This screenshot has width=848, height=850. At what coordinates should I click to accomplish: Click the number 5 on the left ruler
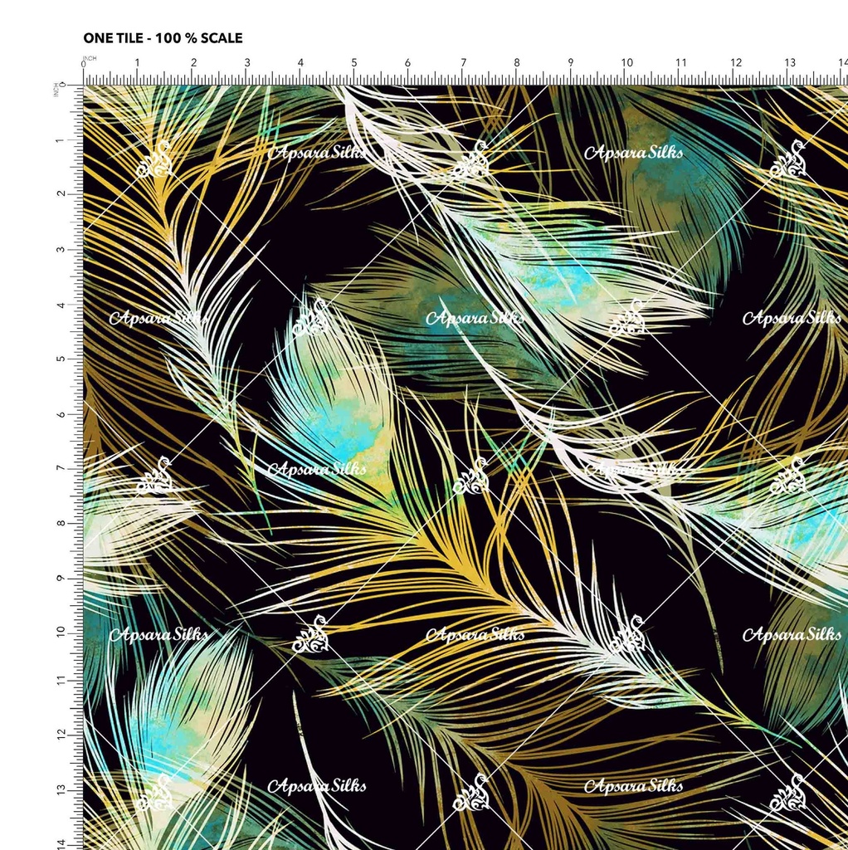pos(60,359)
